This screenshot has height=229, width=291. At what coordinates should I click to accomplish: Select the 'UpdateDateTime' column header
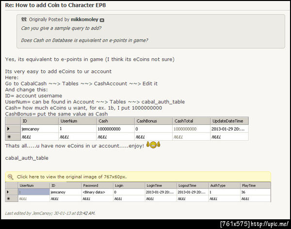coord(229,121)
